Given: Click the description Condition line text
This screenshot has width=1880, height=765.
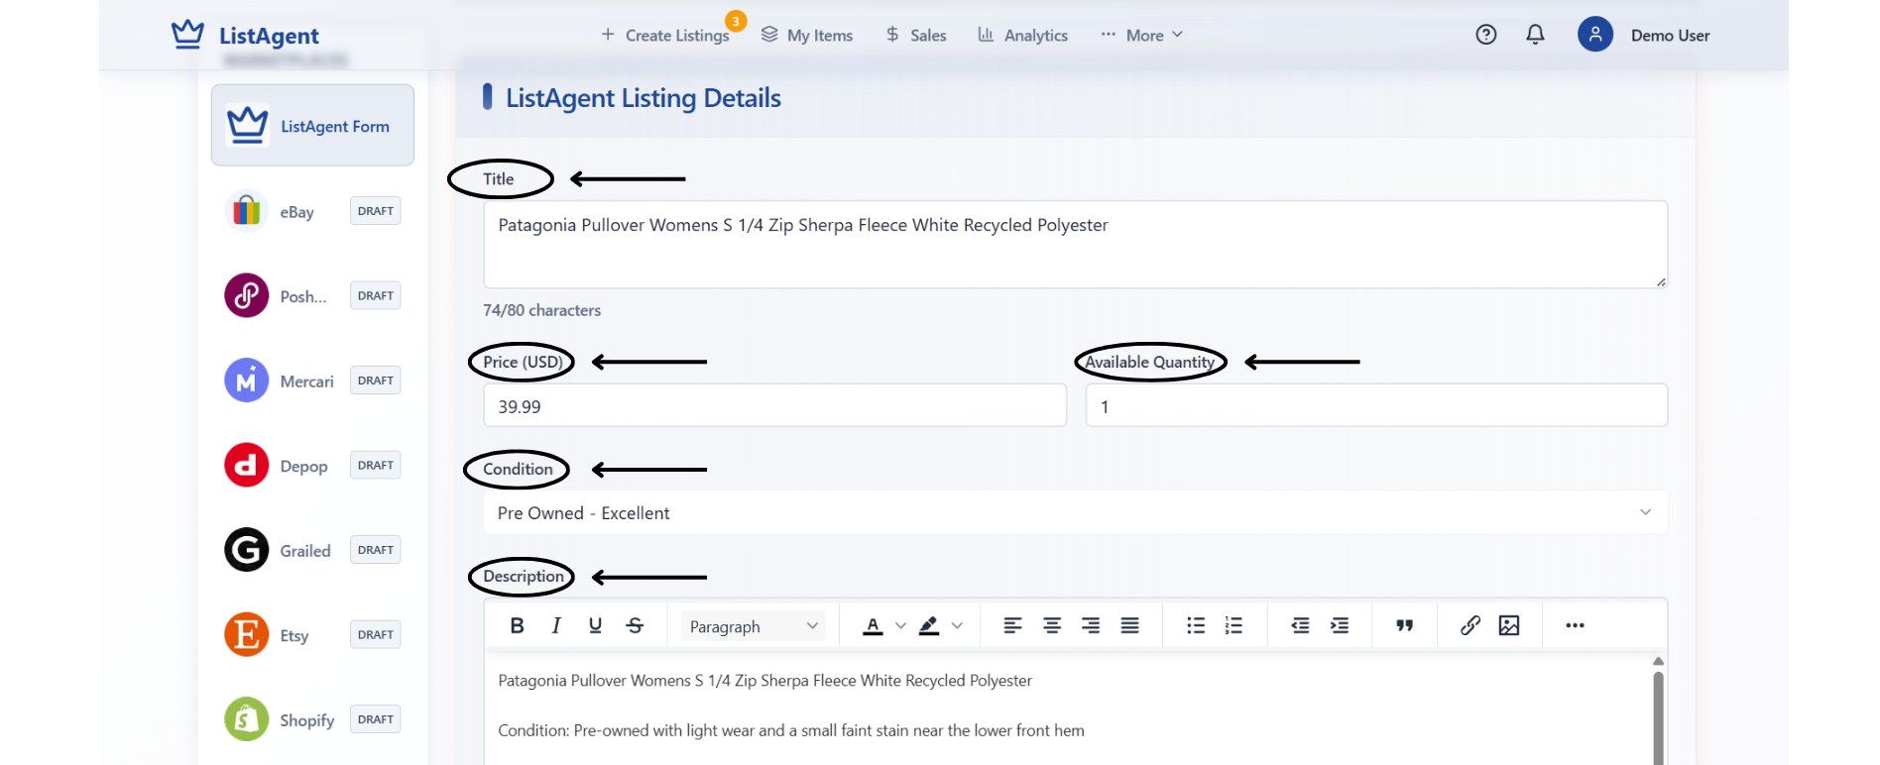Looking at the screenshot, I should pos(791,730).
